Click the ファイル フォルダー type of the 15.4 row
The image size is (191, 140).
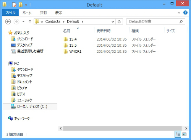coord(143,39)
